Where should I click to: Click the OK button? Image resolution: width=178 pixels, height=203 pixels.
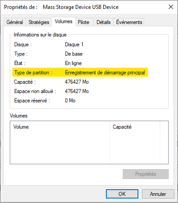122,194
